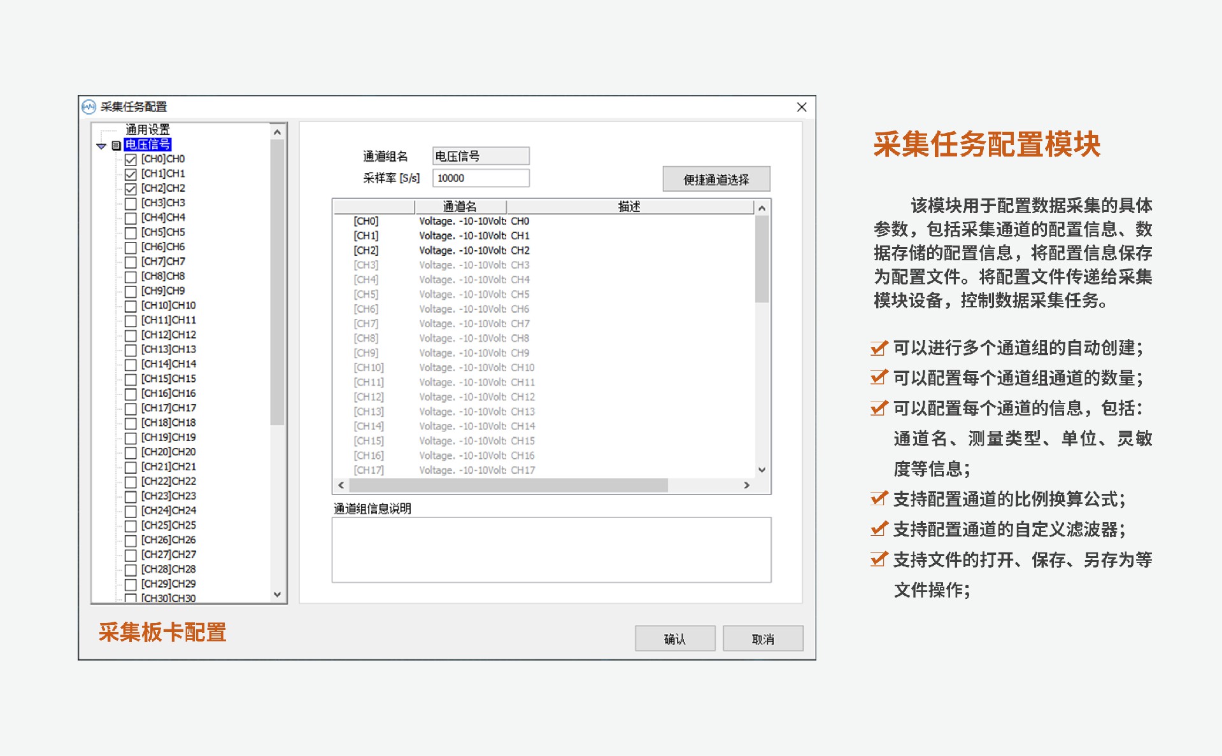Click the 便捷通道选择 button

point(716,179)
